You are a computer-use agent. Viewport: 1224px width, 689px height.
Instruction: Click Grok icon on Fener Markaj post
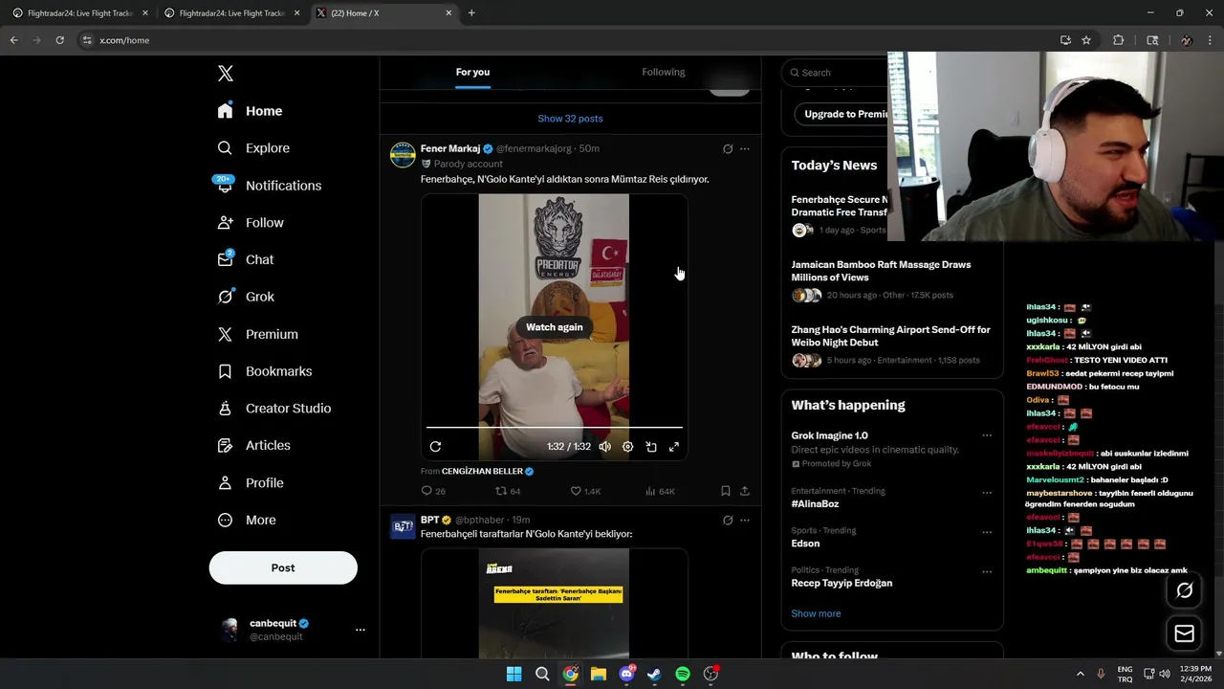coord(728,148)
